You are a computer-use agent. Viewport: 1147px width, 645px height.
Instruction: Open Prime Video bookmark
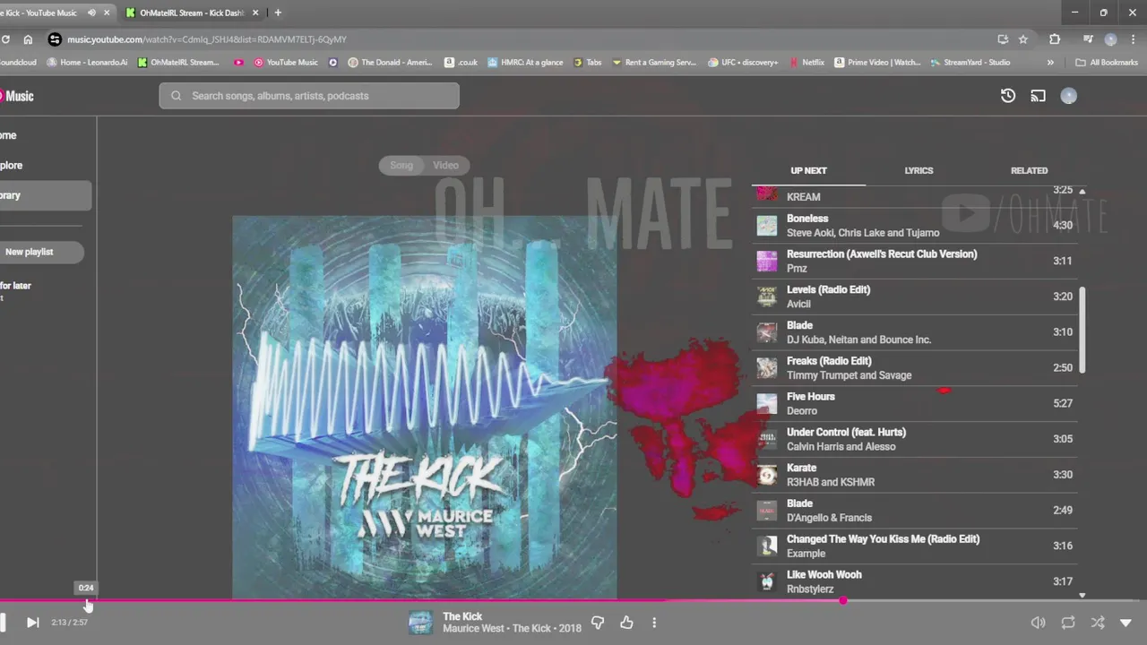click(x=877, y=63)
